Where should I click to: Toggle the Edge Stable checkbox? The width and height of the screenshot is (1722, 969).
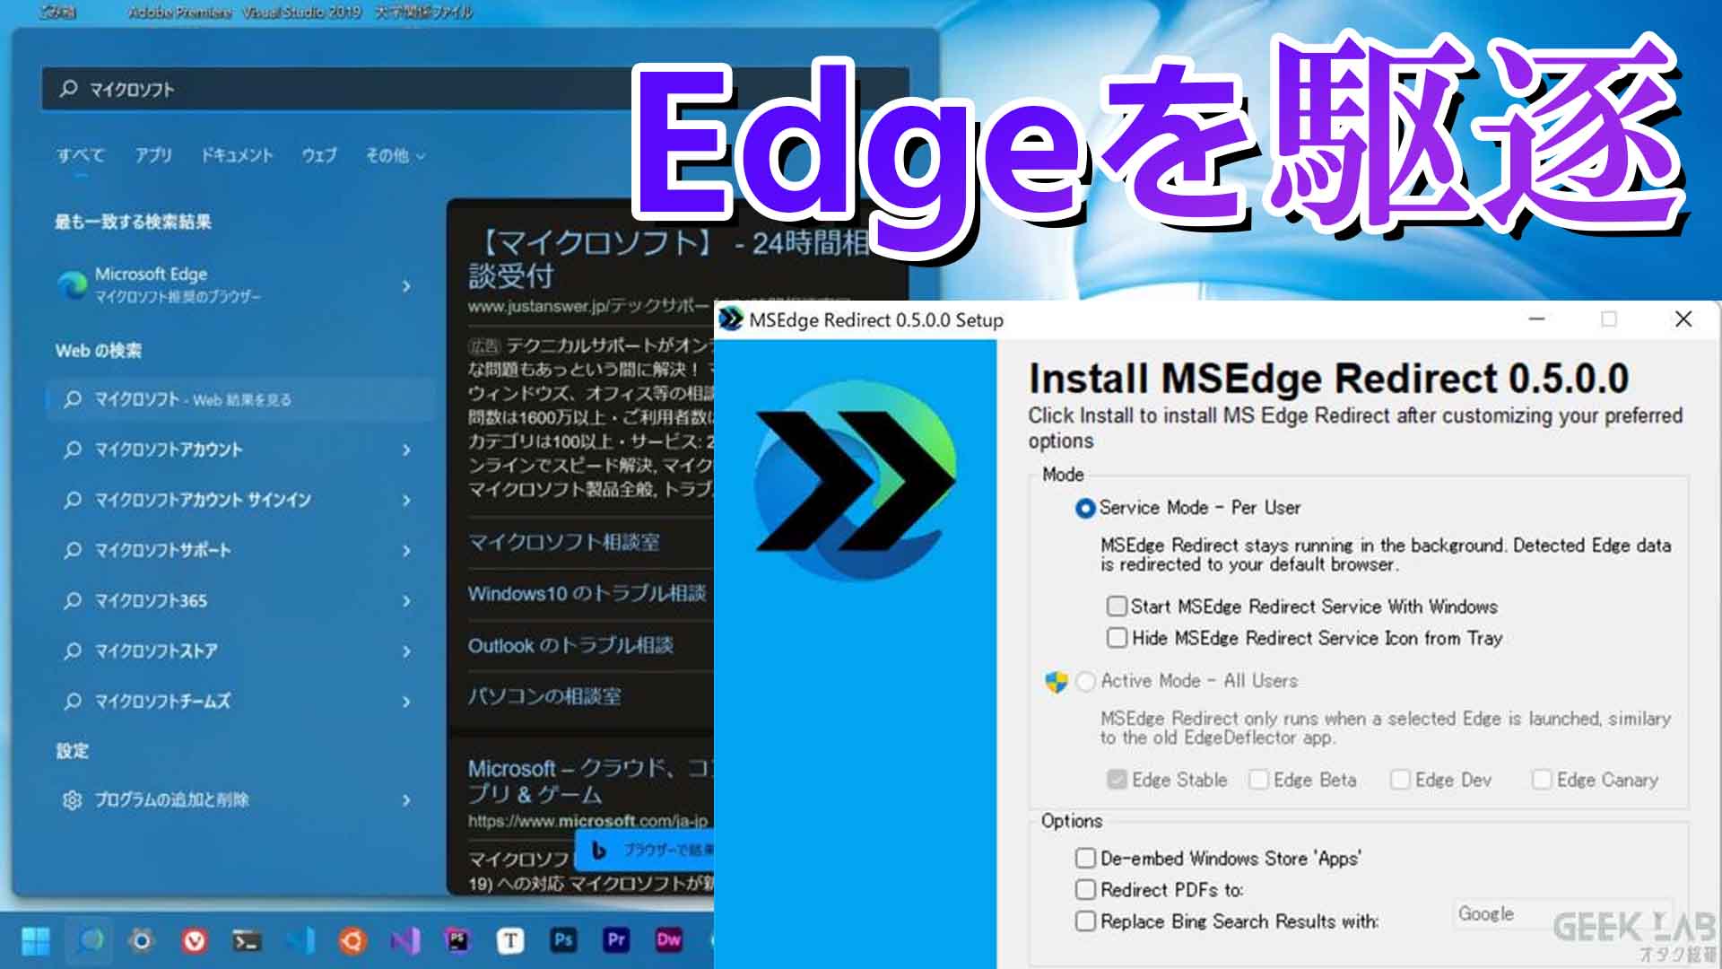point(1117,780)
